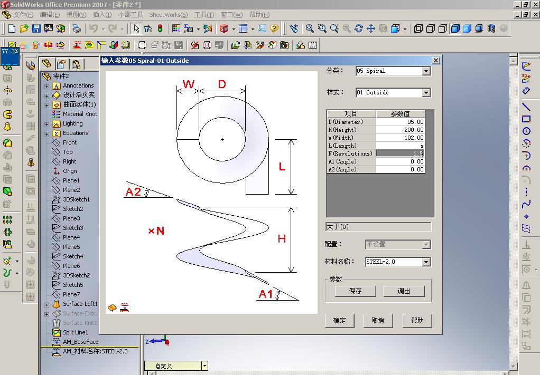Select the arrow pointer Select tool
Screen dimensions: 540x375
[x=136, y=28]
